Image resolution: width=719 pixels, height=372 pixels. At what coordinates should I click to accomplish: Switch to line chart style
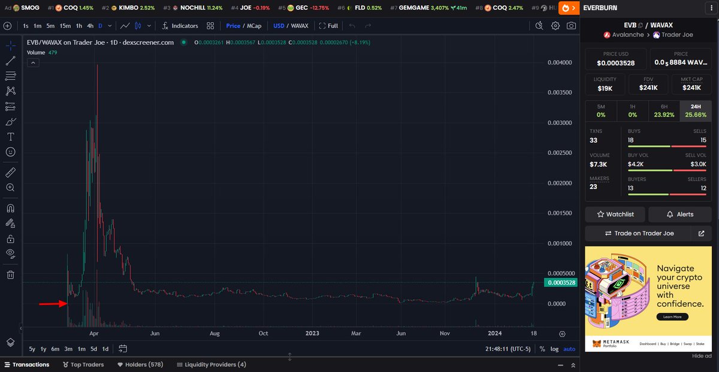(x=125, y=26)
